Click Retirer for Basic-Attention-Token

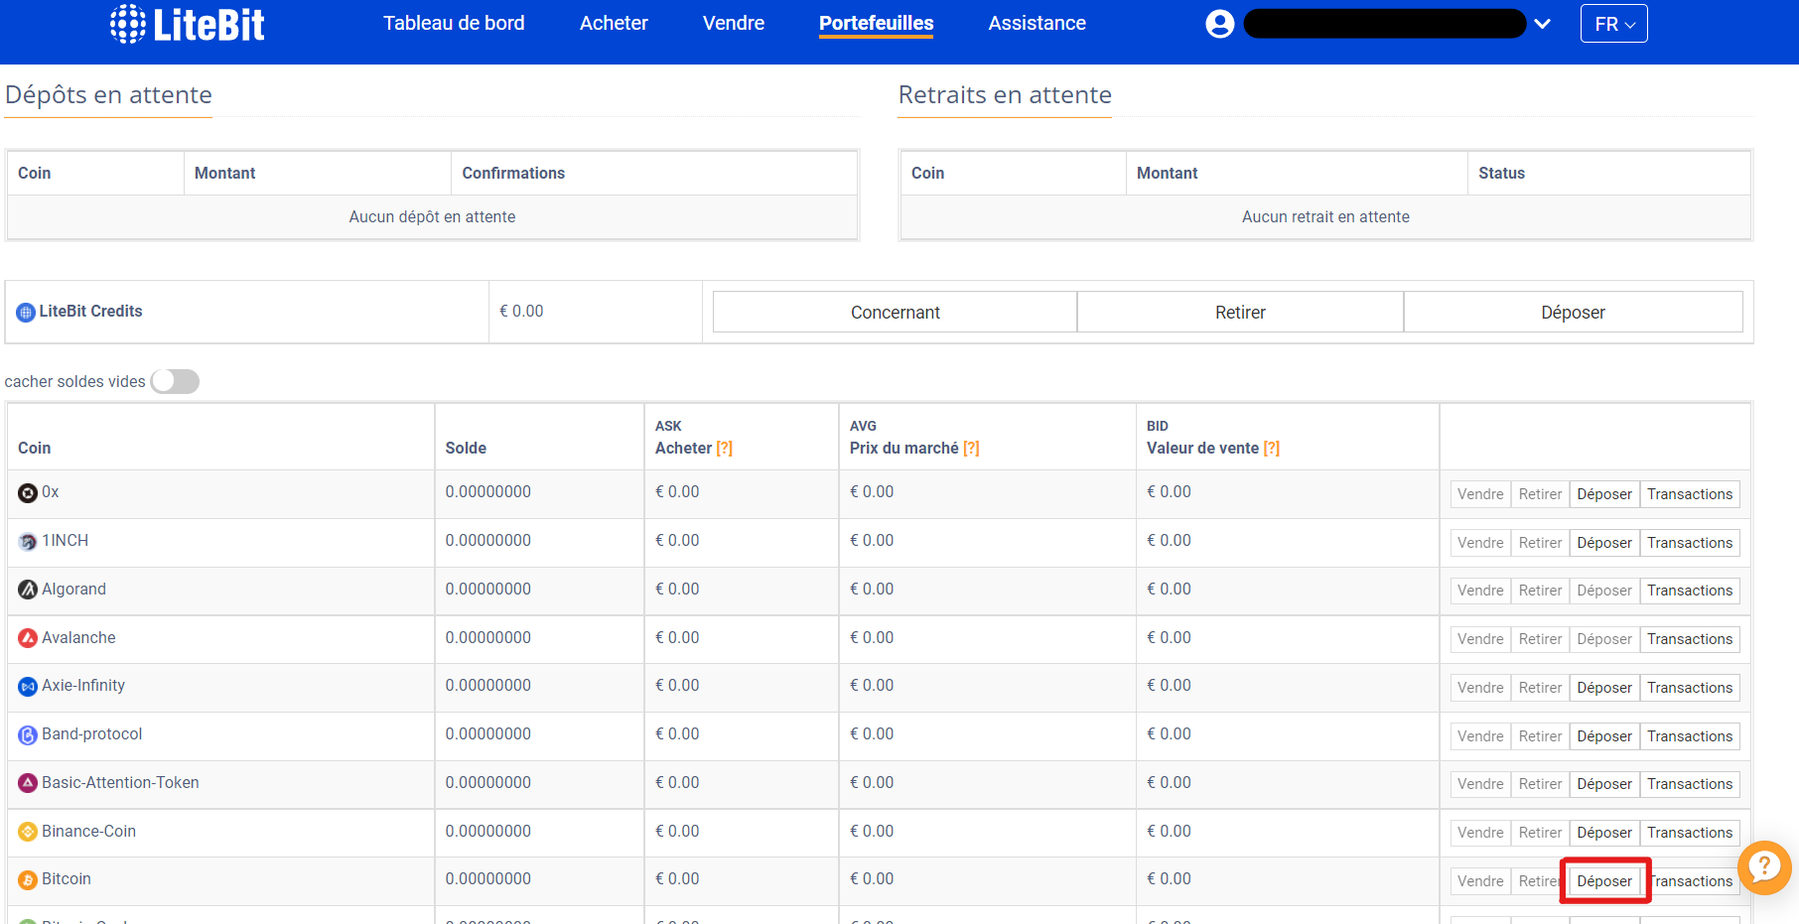pos(1540,784)
